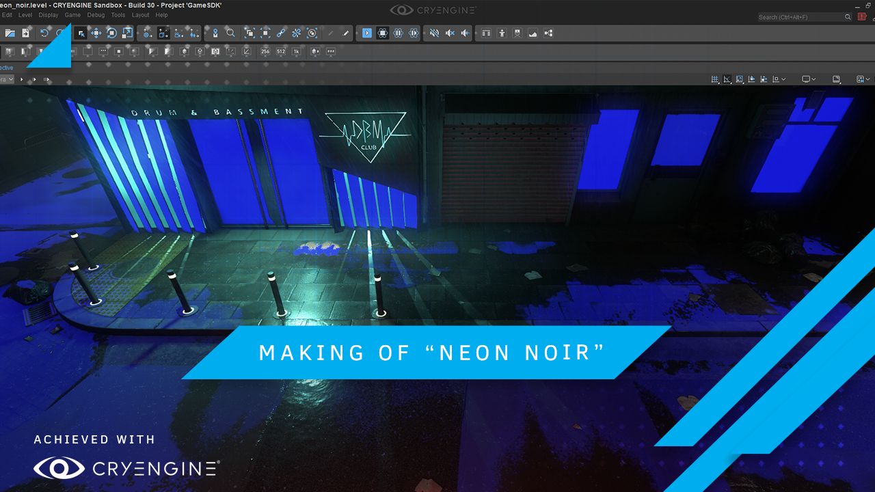Open the viewport Search tool
The height and width of the screenshot is (492, 875).
tap(231, 33)
